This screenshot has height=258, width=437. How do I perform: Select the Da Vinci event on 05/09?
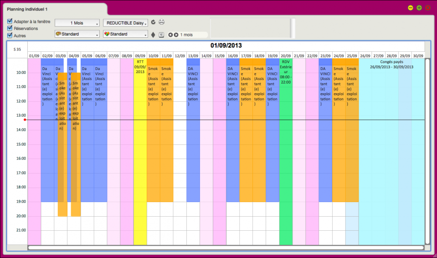[x=87, y=130]
